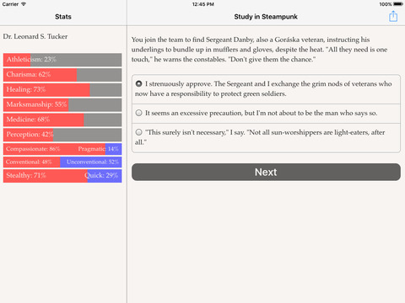This screenshot has width=405, height=303.
Task: Click the Next button
Action: point(266,172)
